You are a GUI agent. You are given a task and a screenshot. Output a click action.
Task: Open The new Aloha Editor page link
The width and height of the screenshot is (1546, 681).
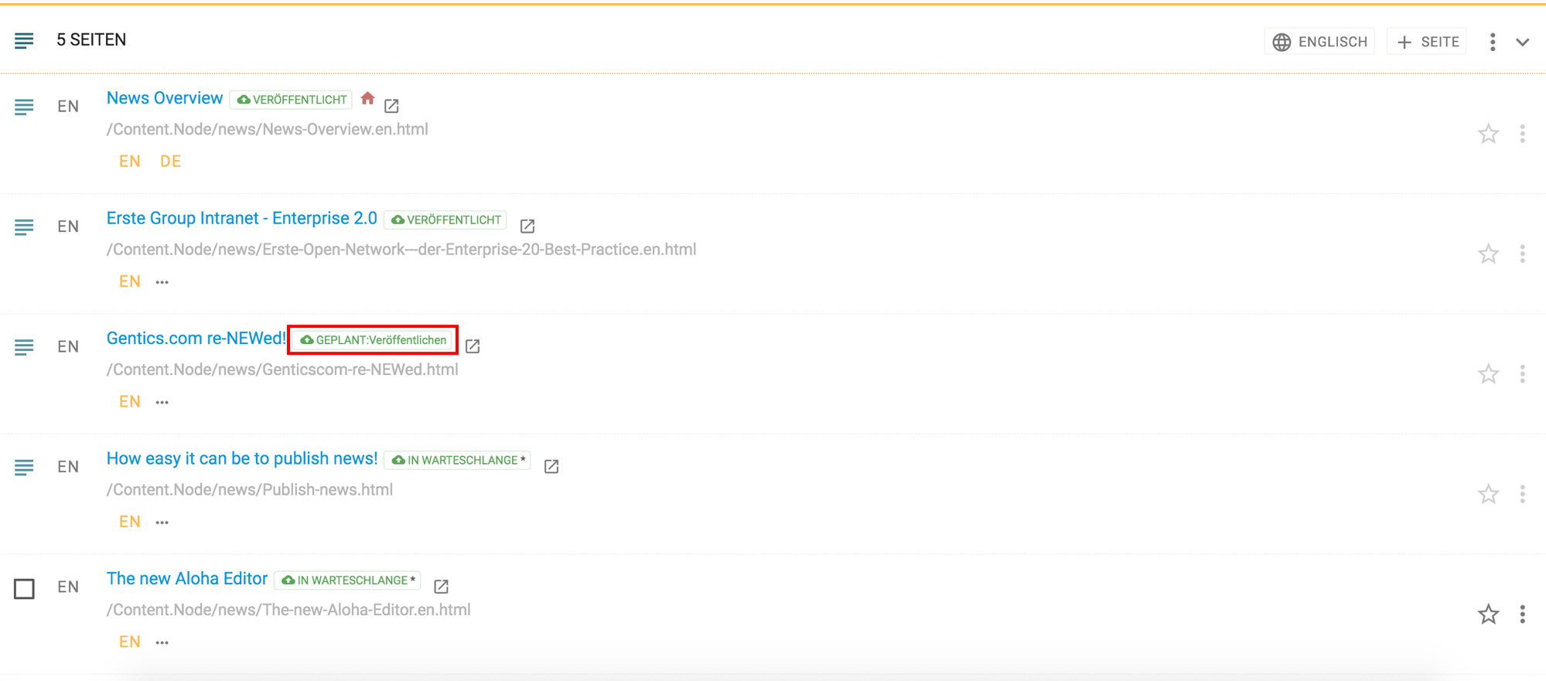pos(187,578)
